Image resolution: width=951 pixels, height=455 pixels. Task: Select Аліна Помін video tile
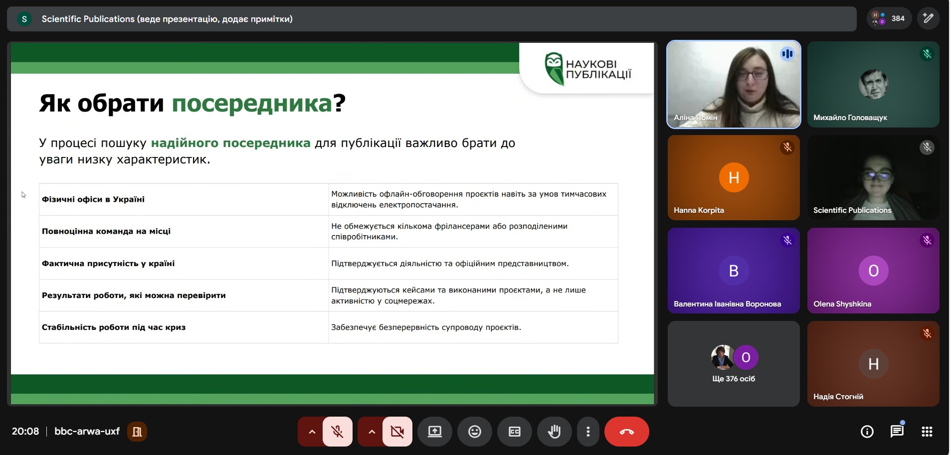point(734,84)
